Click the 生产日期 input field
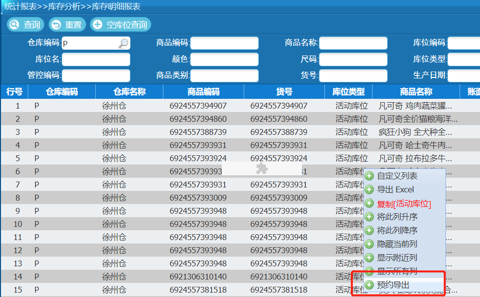Image resolution: width=480 pixels, height=297 pixels. click(x=464, y=75)
